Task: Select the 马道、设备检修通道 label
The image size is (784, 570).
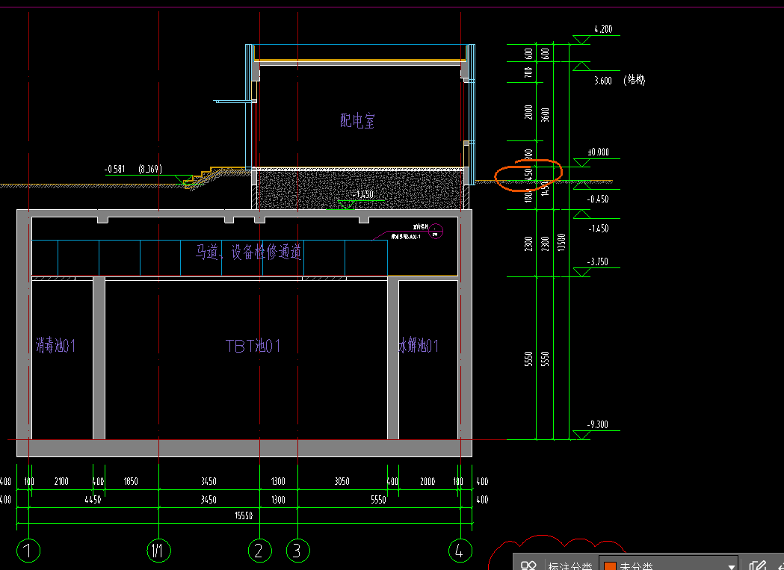Action: tap(248, 252)
